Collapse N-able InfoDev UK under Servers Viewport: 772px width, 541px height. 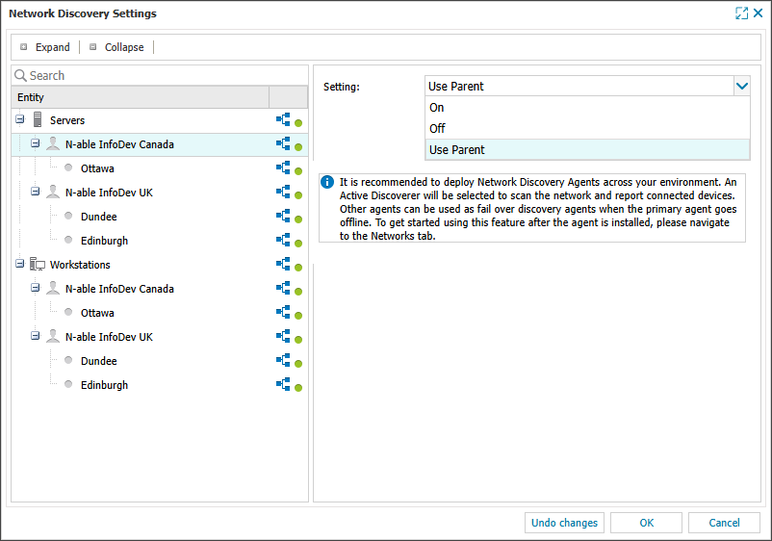(x=36, y=193)
